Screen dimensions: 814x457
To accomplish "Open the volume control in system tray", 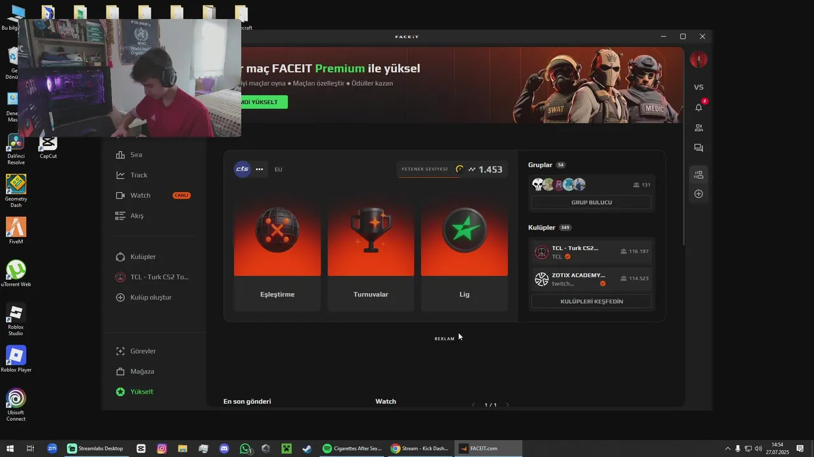I will pos(759,449).
